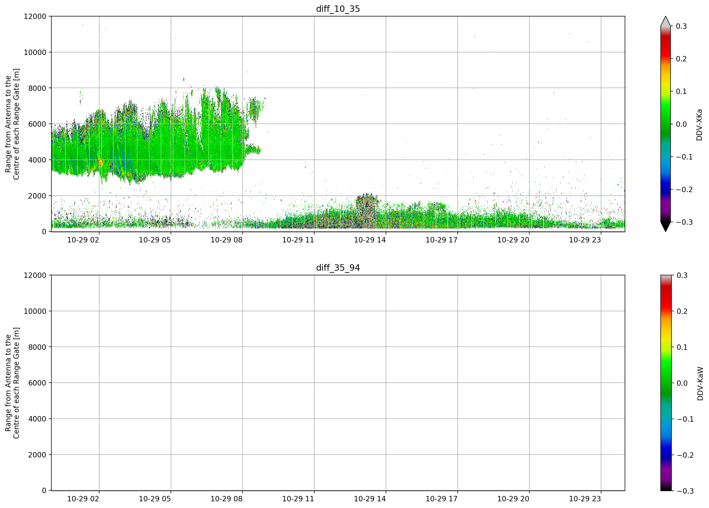Click the 10-29 11 tick label on top plot
Screen dimensions: 709x508
click(298, 240)
